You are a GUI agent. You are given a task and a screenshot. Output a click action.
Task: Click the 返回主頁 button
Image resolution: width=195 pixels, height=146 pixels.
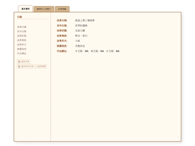[23, 61]
